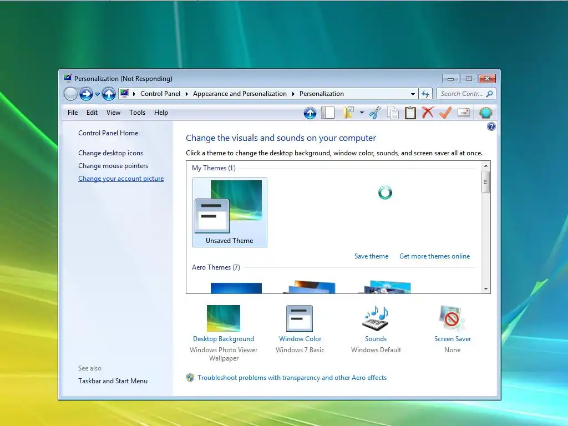Open the Tools menu
This screenshot has height=426, width=568.
138,113
